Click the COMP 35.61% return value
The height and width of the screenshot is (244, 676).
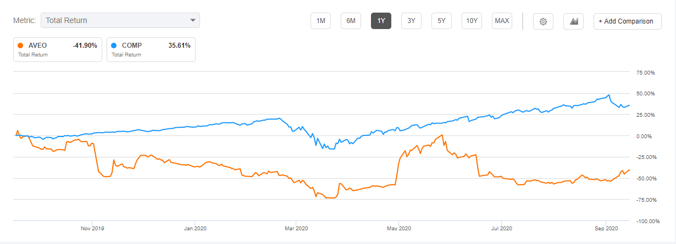[x=179, y=46]
